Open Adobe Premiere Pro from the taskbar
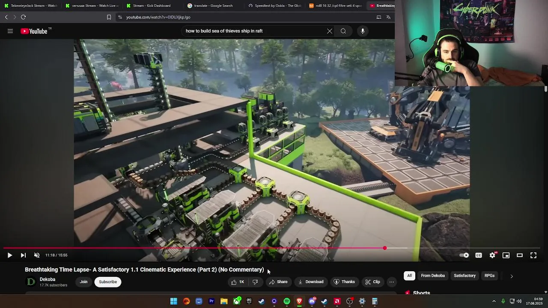Image resolution: width=548 pixels, height=308 pixels. tap(211, 302)
